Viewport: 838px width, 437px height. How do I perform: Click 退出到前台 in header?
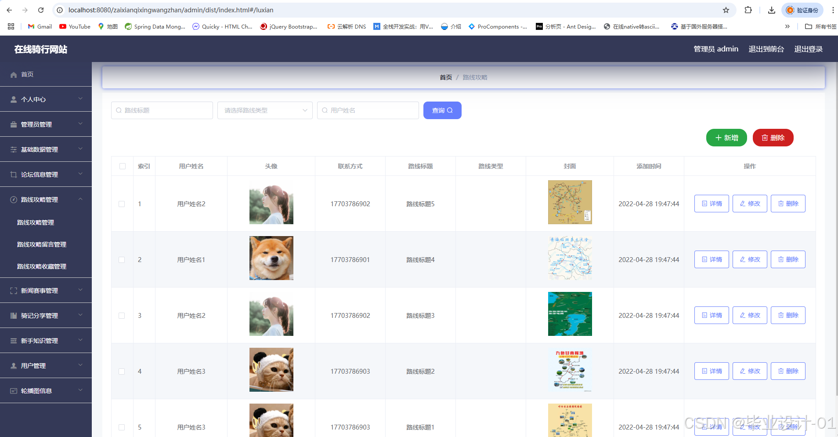coord(766,49)
